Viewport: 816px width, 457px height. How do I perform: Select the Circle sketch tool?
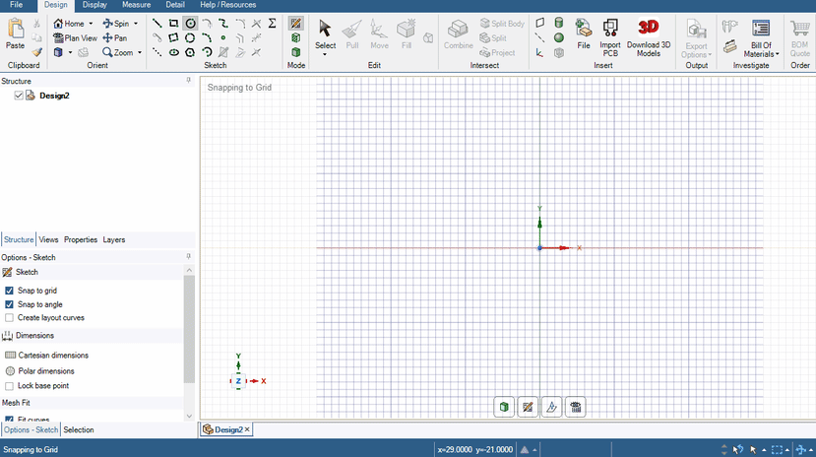click(191, 24)
